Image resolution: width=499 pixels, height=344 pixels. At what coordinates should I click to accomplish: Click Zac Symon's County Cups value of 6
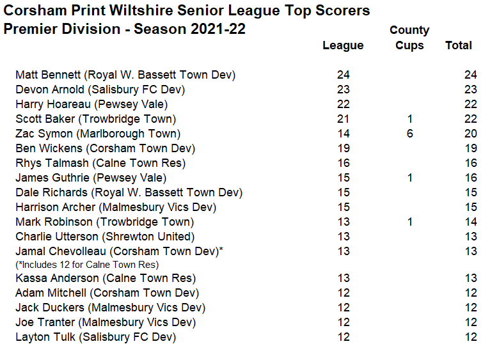tap(410, 134)
